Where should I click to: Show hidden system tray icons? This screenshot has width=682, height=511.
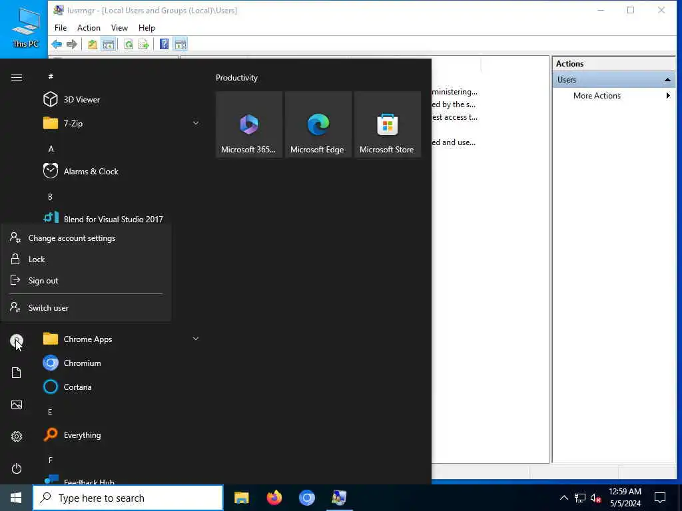click(x=563, y=498)
